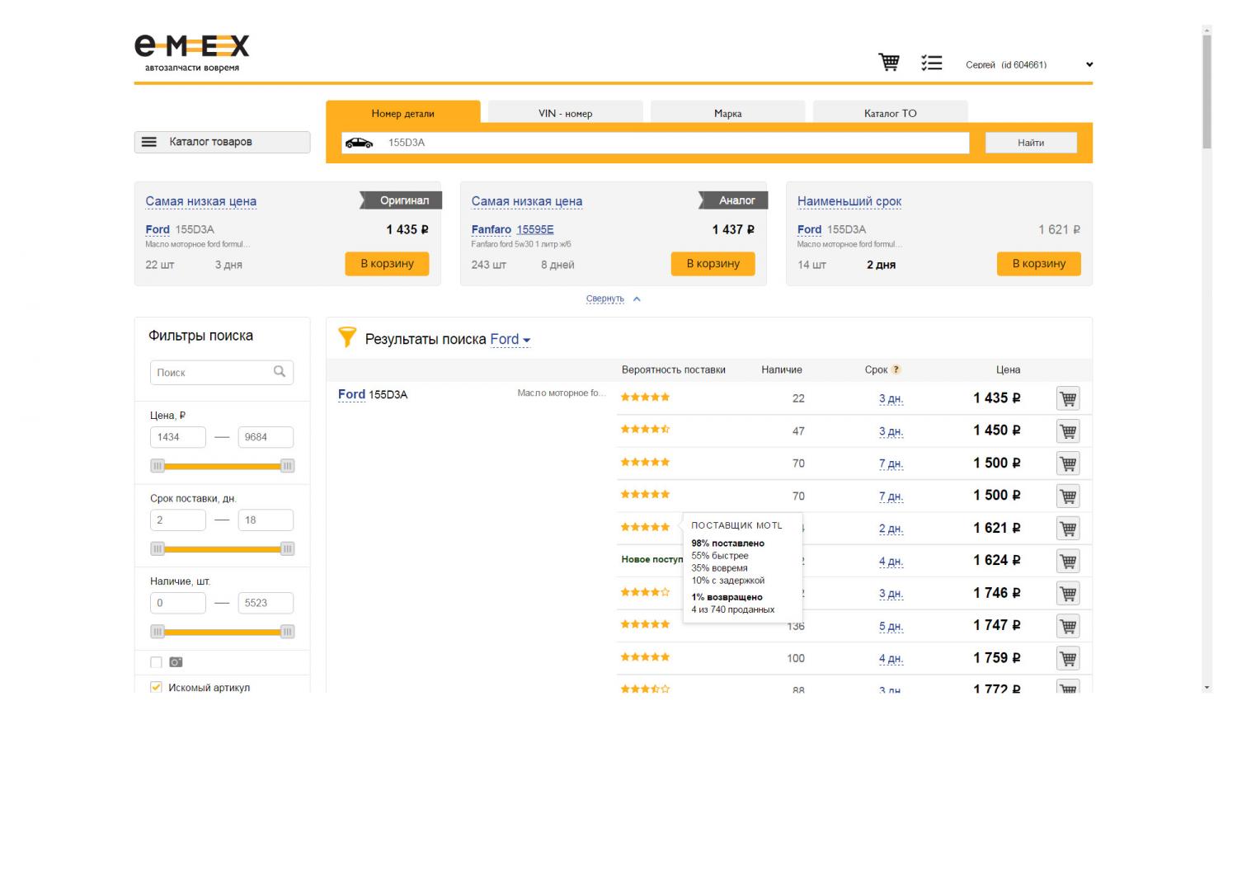
Task: Click the car icon in search field
Action: [359, 143]
